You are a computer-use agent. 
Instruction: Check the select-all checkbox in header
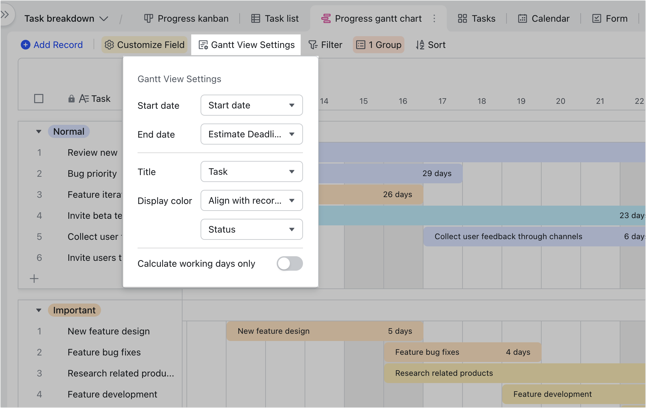(39, 99)
